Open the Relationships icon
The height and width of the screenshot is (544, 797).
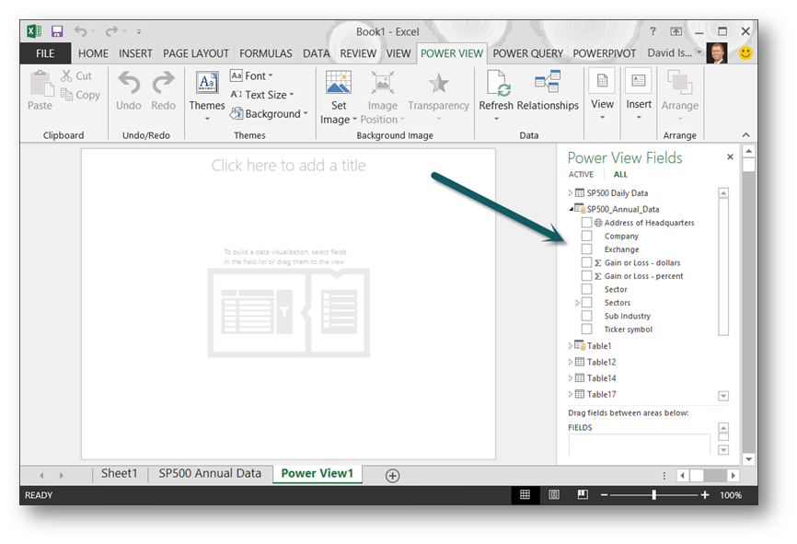[548, 82]
